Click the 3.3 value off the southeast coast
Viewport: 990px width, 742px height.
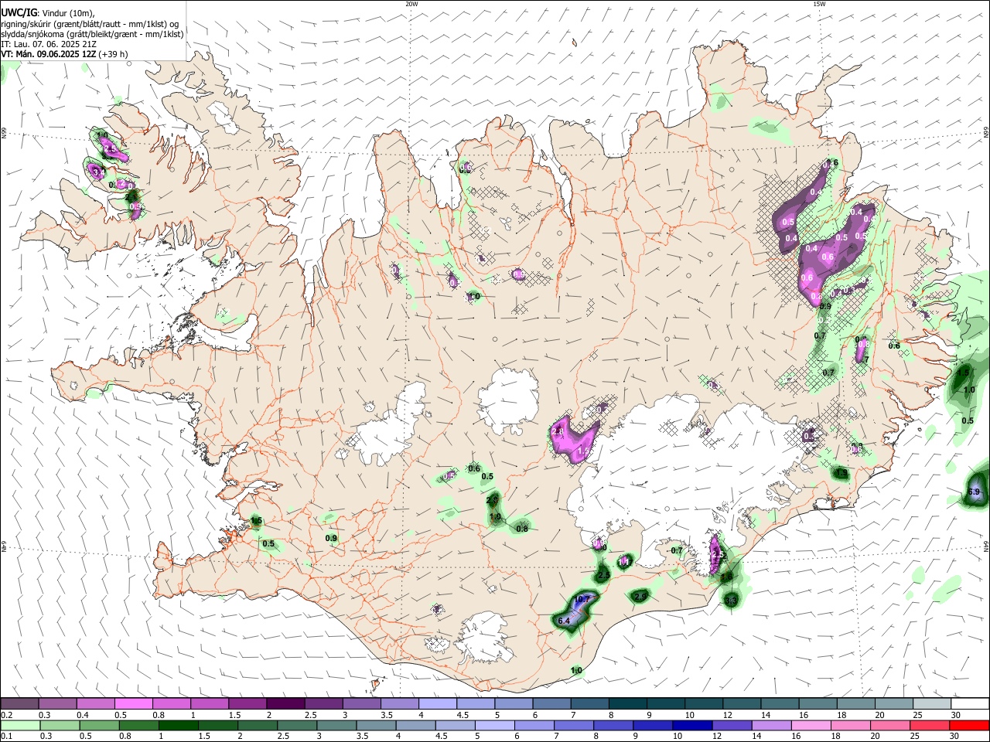pyautogui.click(x=731, y=600)
